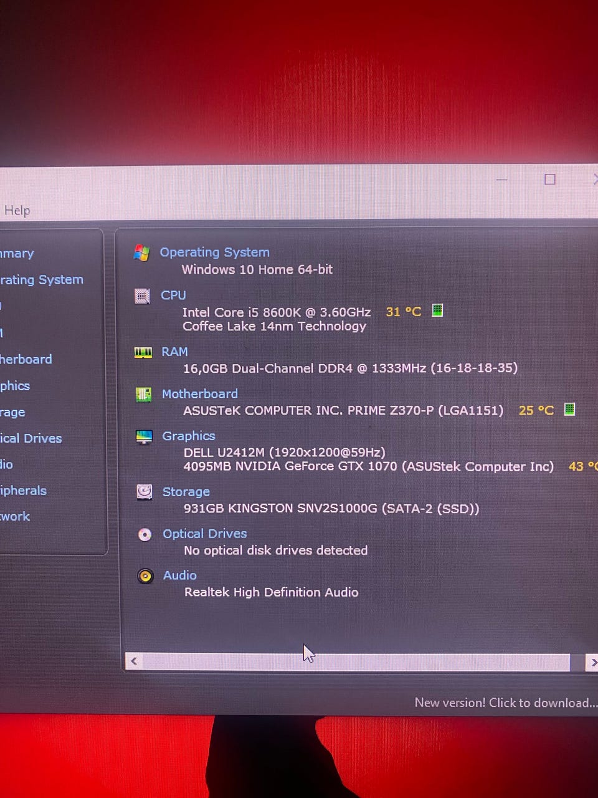The height and width of the screenshot is (798, 598).
Task: Select Graphics in the sidebar
Action: tap(15, 385)
